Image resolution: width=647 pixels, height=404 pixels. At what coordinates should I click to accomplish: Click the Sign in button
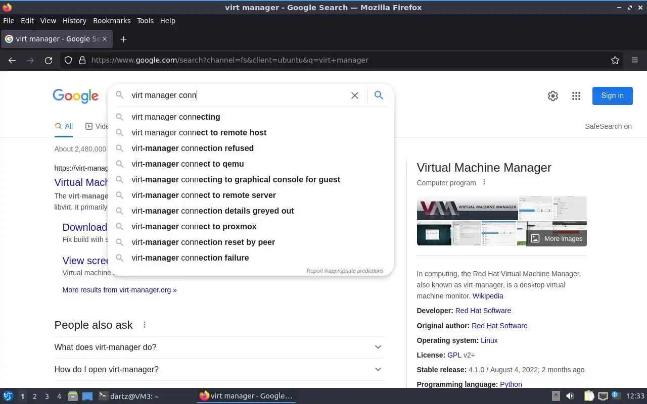click(x=612, y=95)
